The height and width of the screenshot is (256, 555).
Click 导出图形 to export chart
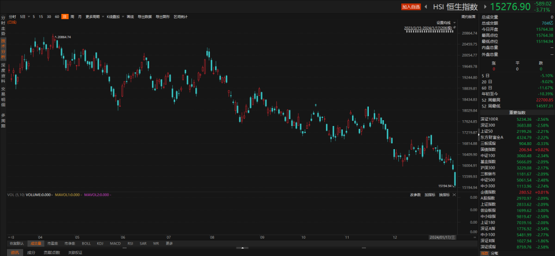163,17
